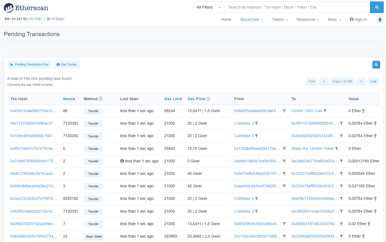Click the Gas Price column info icon
386x242 pixels.
pyautogui.click(x=208, y=99)
